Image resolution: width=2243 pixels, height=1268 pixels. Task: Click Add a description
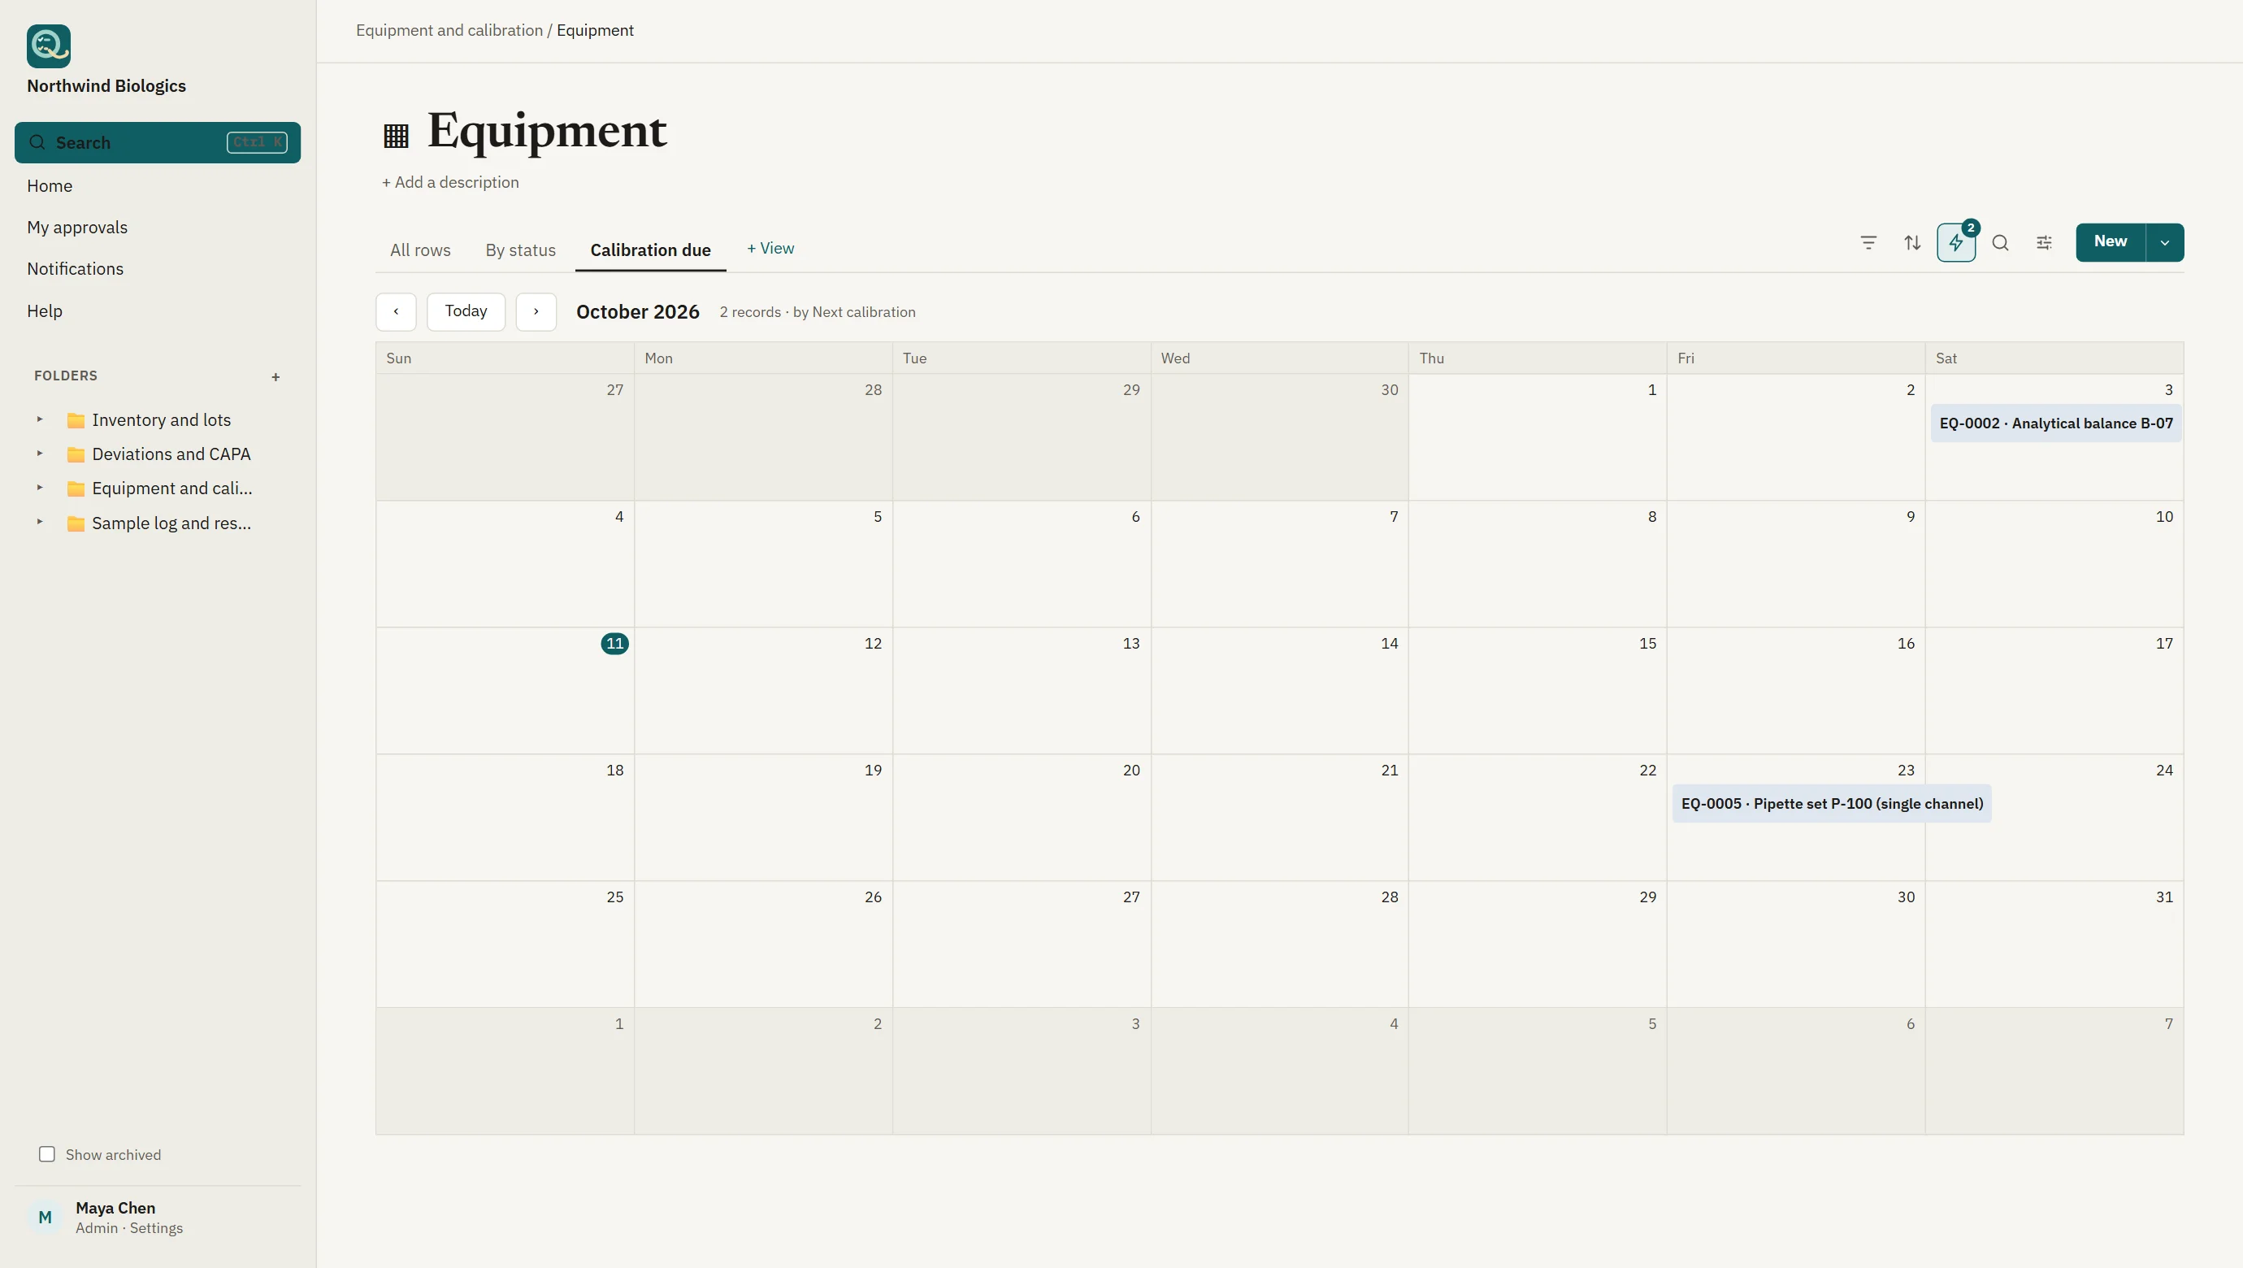(x=450, y=182)
